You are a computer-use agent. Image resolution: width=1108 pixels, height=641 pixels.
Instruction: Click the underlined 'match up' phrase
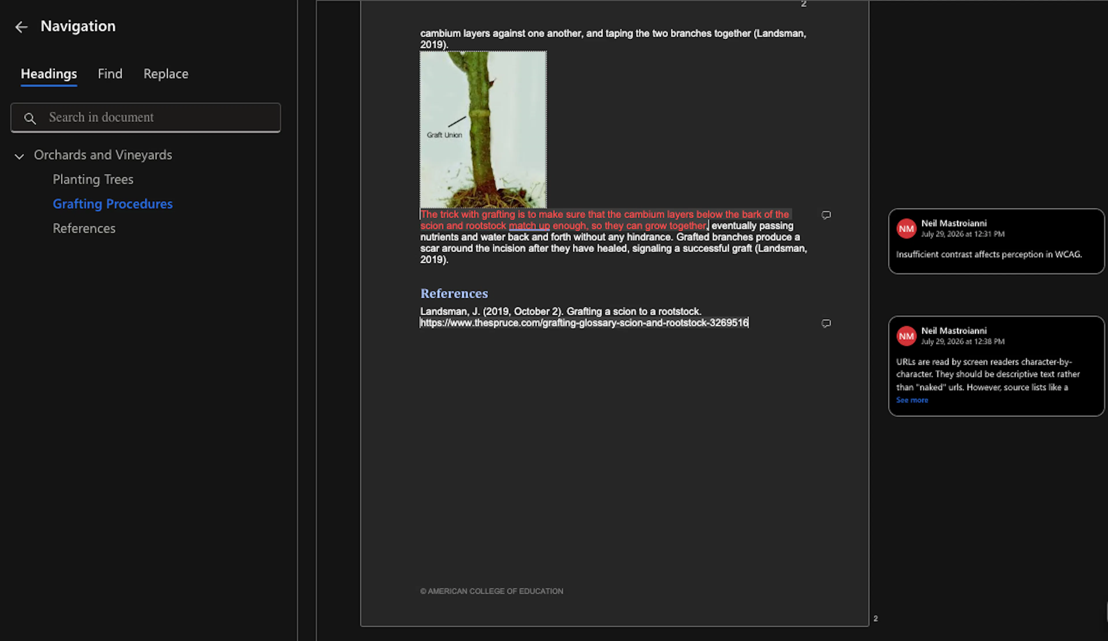click(529, 226)
